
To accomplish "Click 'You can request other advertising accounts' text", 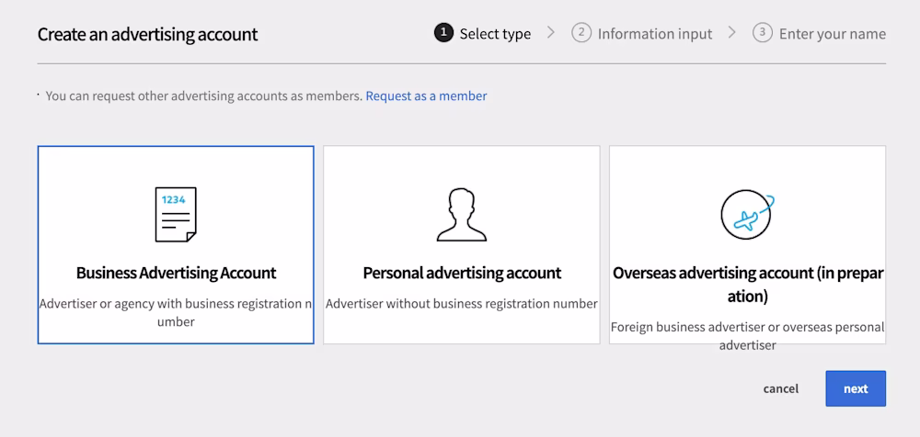I will pos(204,95).
